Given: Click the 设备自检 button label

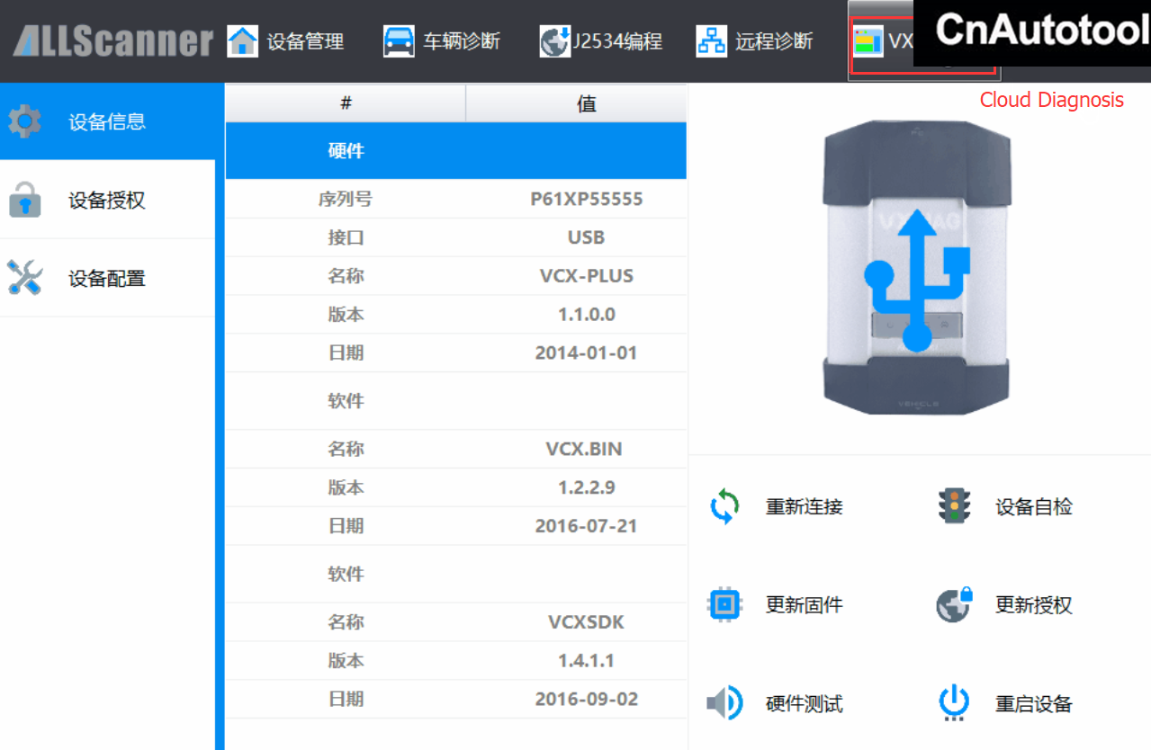Looking at the screenshot, I should [1034, 507].
